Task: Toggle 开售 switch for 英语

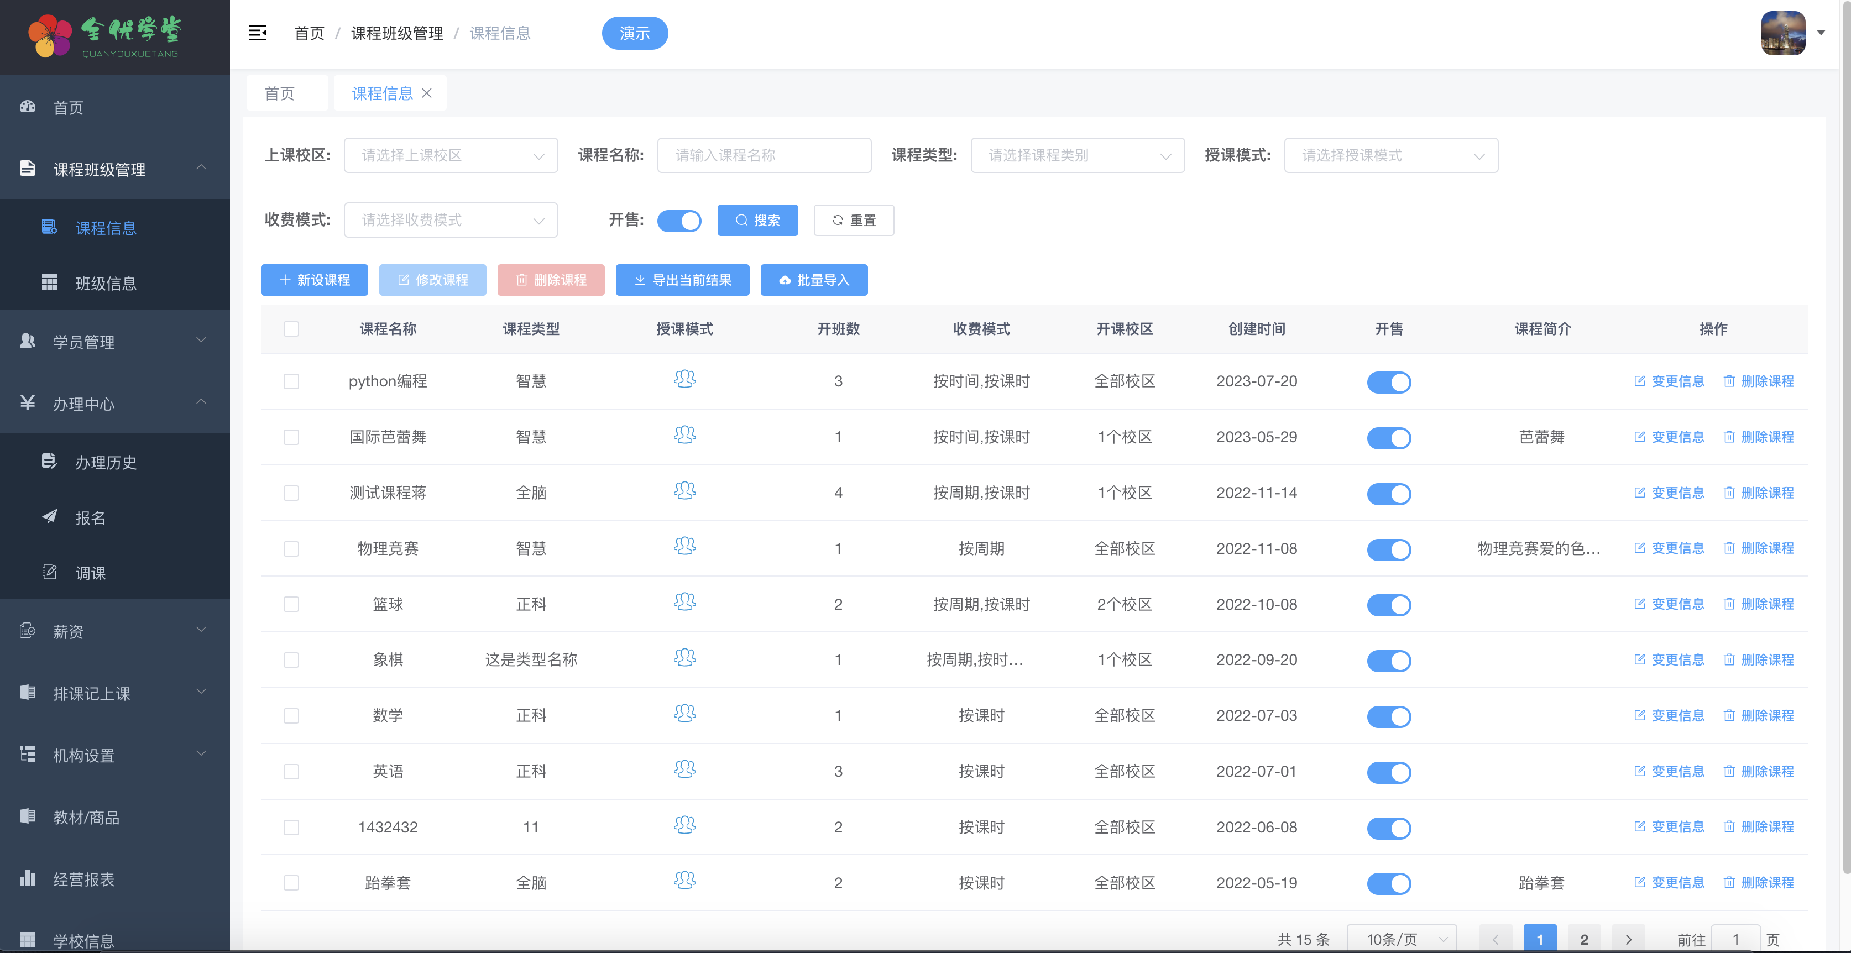Action: [x=1389, y=772]
